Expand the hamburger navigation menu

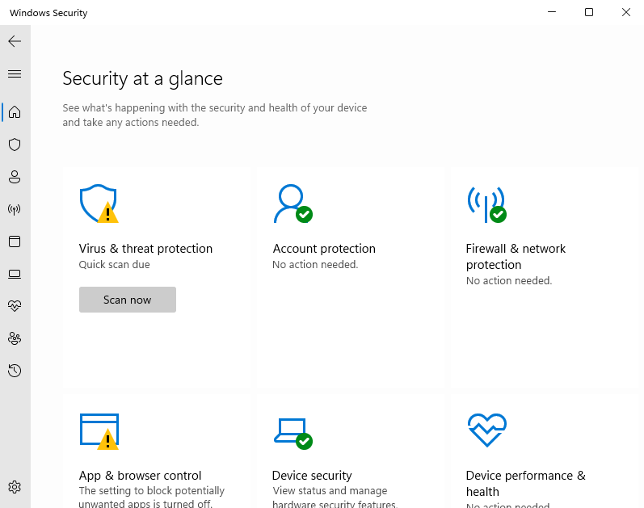15,74
